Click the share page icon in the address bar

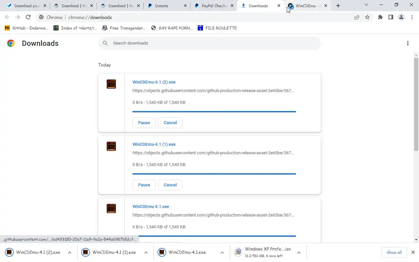357,17
